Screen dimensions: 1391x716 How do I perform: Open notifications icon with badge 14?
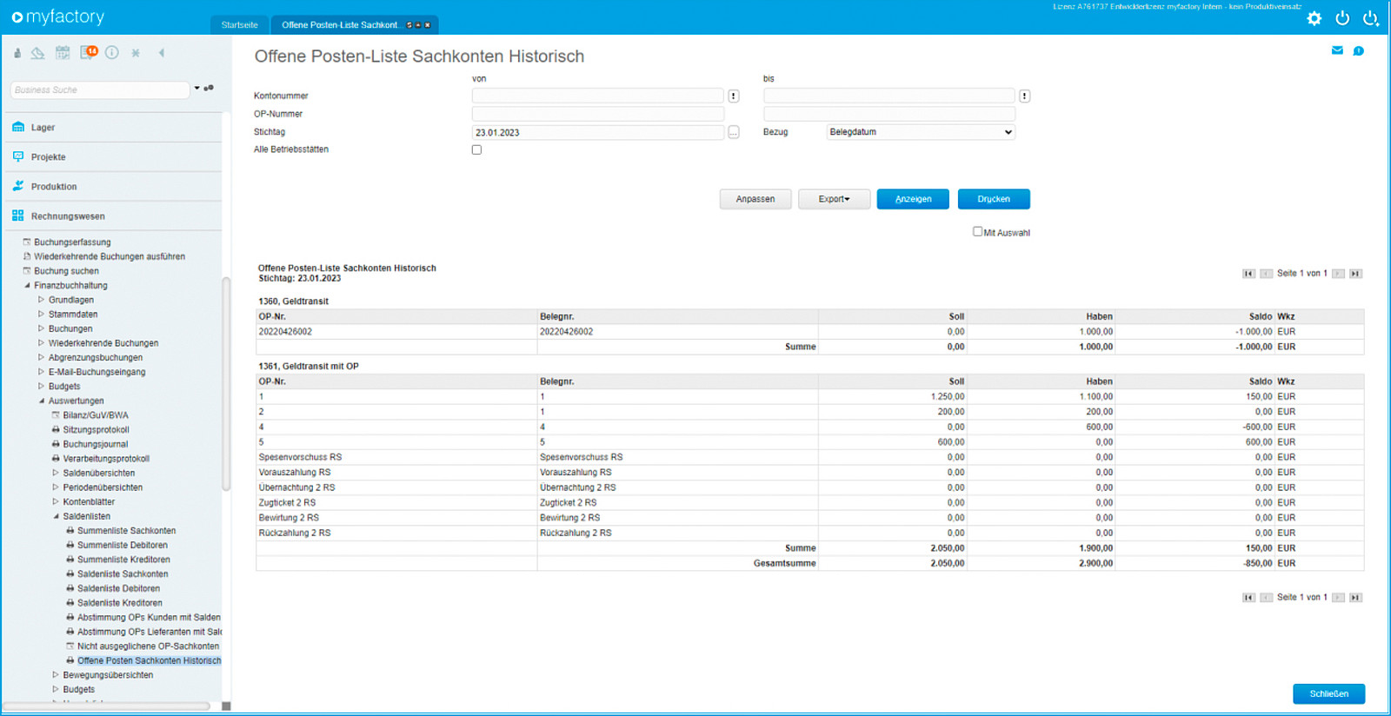[x=89, y=52]
